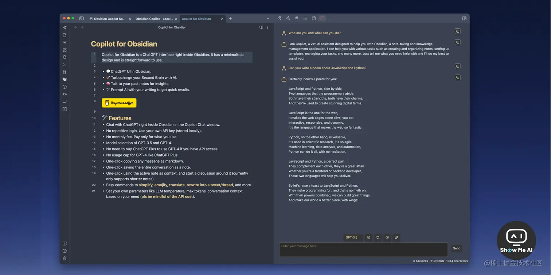Save conversation as note icon
The image size is (551, 275).
point(387,238)
